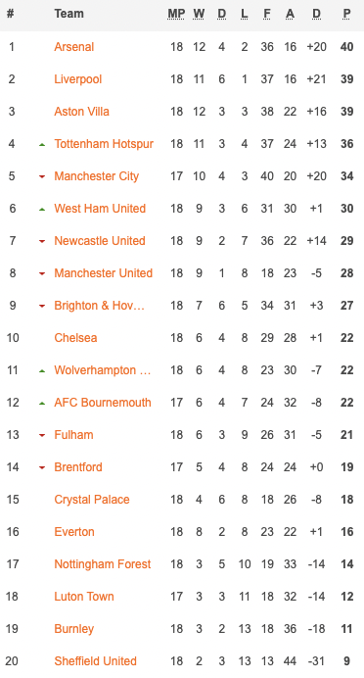Open the Liverpool team link
This screenshot has width=364, height=678.
78,79
